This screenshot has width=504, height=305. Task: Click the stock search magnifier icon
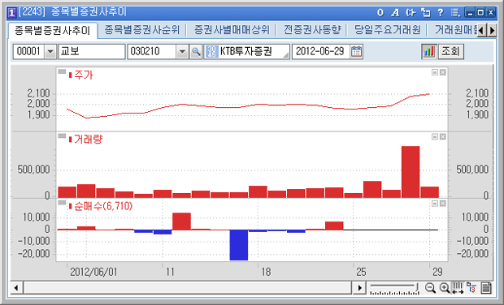[196, 52]
